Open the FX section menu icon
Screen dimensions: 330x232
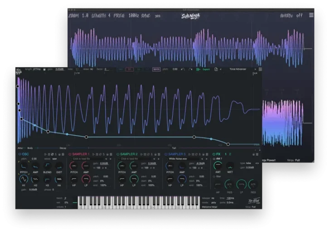tap(257, 154)
